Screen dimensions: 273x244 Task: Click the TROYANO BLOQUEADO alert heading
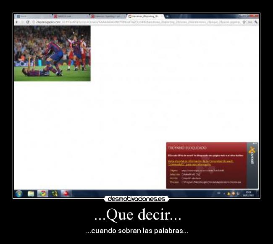point(187,148)
